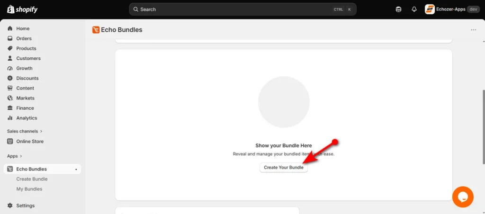Click the CTRL shortcut key hint

338,9
